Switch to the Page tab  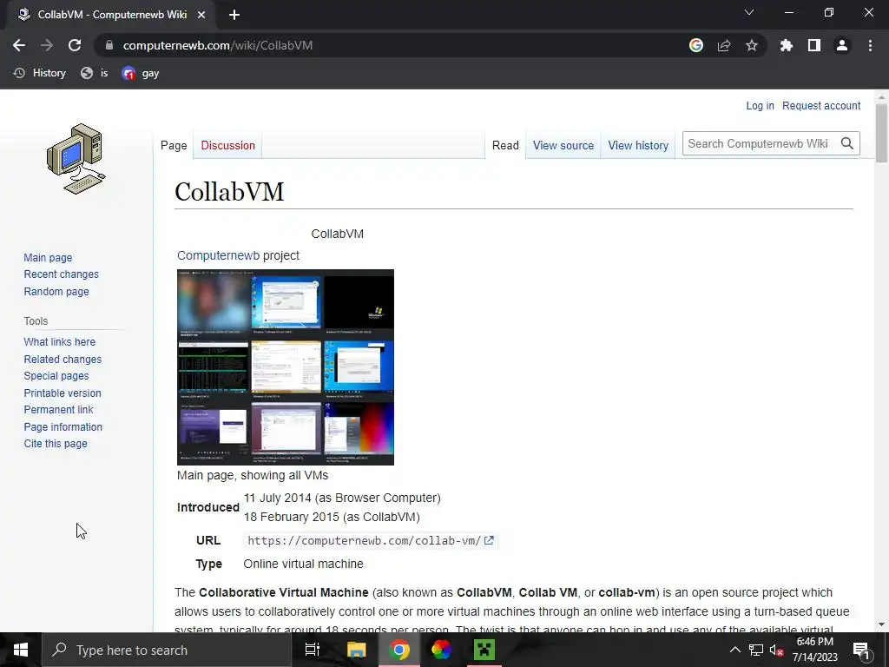pyautogui.click(x=174, y=145)
